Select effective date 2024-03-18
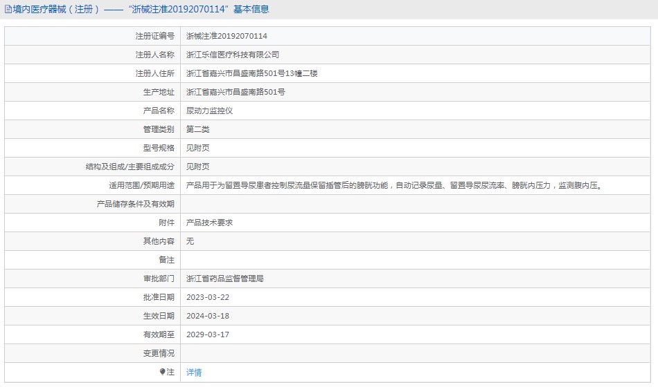Viewport: 658px width, 387px height. tap(208, 316)
